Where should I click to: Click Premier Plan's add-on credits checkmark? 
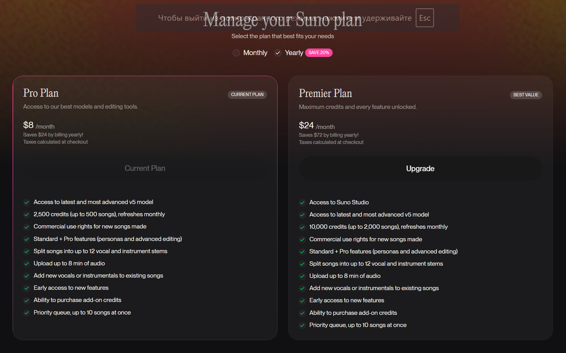point(302,313)
